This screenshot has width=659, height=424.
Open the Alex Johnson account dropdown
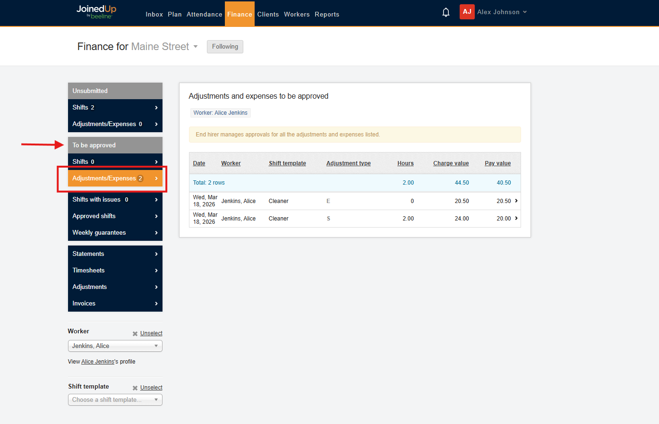click(x=502, y=12)
